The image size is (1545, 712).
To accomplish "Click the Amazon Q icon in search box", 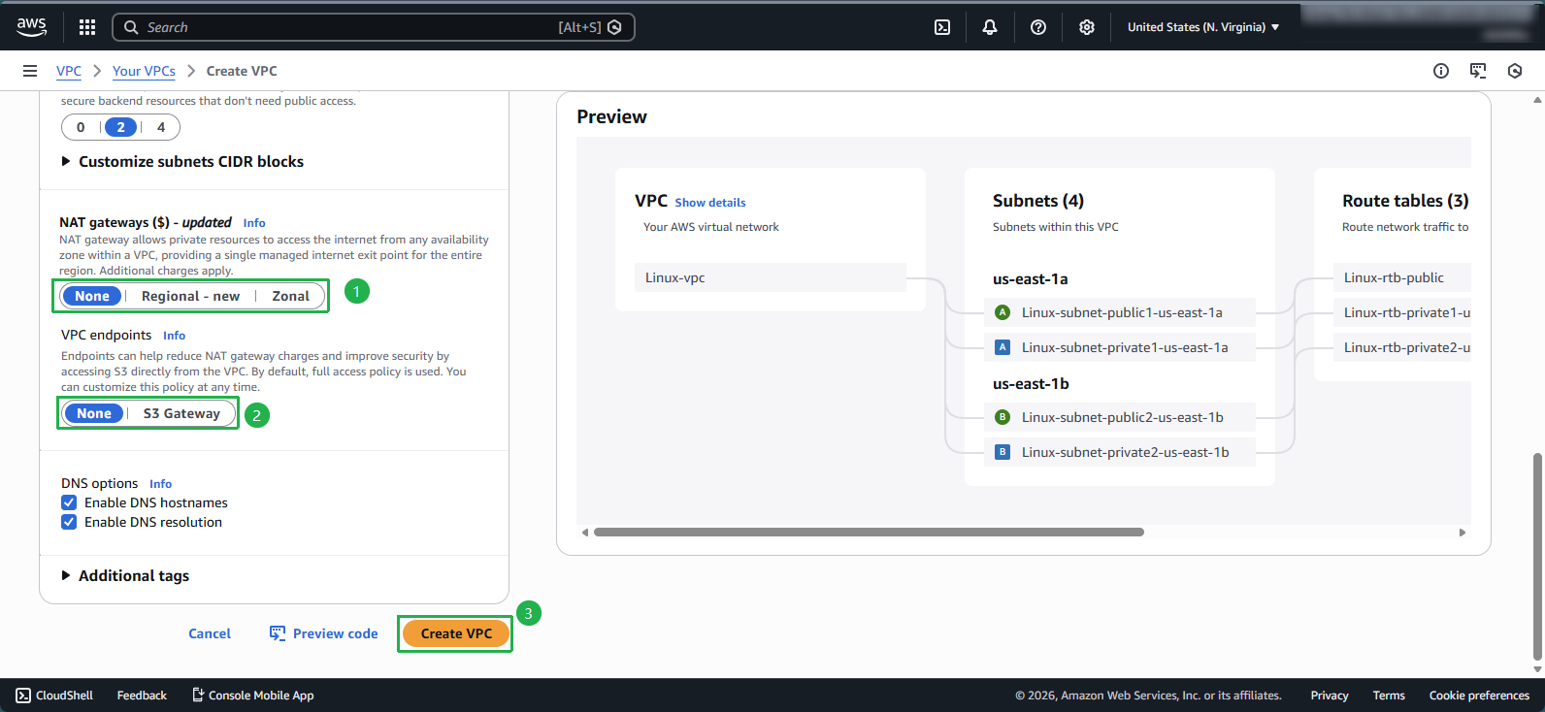I will tap(614, 27).
